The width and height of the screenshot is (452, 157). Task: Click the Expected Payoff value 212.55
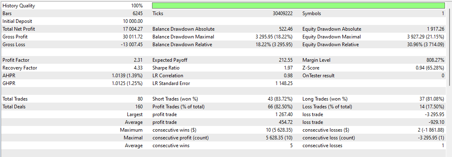coord(286,60)
